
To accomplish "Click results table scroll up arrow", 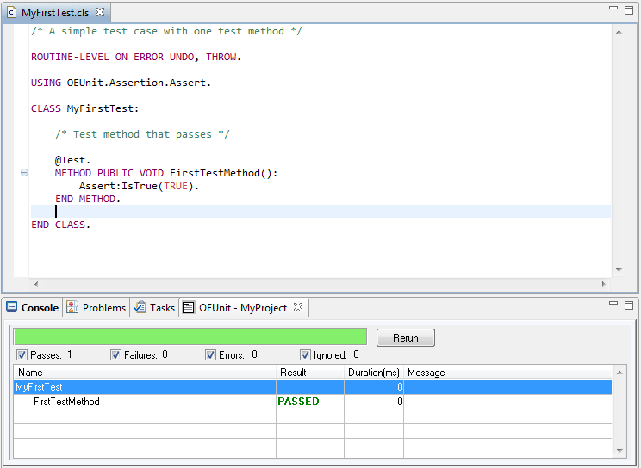I will coord(619,373).
